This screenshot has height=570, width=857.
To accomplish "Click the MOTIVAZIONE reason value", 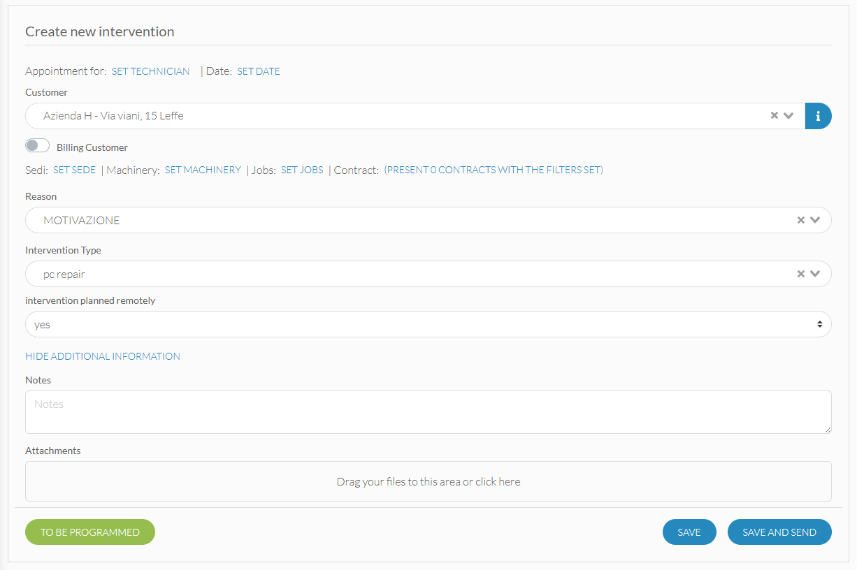I will point(82,220).
